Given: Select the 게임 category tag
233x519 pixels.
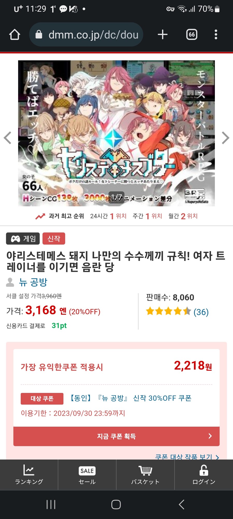Looking at the screenshot, I should pyautogui.click(x=23, y=238).
